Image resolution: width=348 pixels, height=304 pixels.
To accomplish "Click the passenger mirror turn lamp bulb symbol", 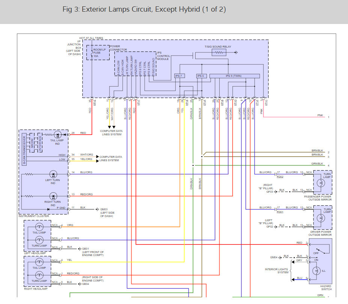I will pyautogui.click(x=321, y=183).
